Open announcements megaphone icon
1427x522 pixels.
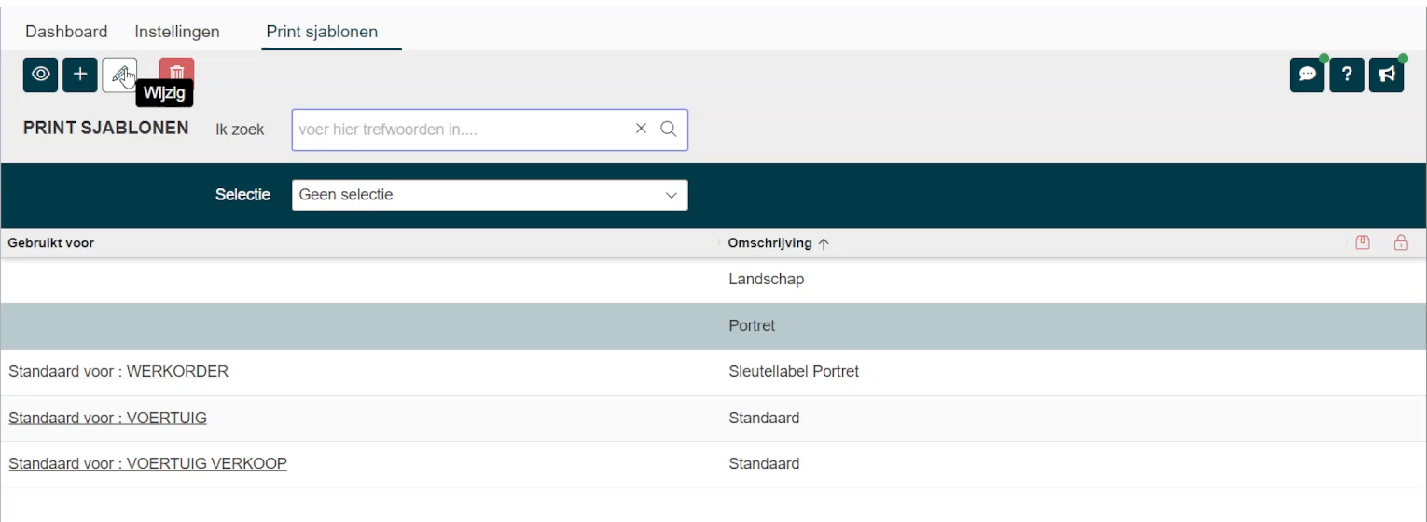pos(1387,76)
